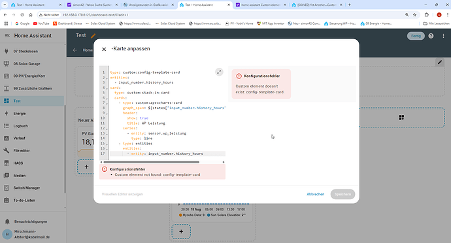The width and height of the screenshot is (451, 243).
Task: Click the HACS store icon
Action: click(x=7, y=163)
